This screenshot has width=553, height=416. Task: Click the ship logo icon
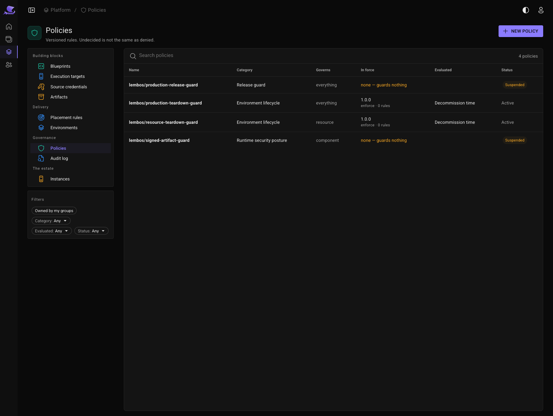point(9,10)
